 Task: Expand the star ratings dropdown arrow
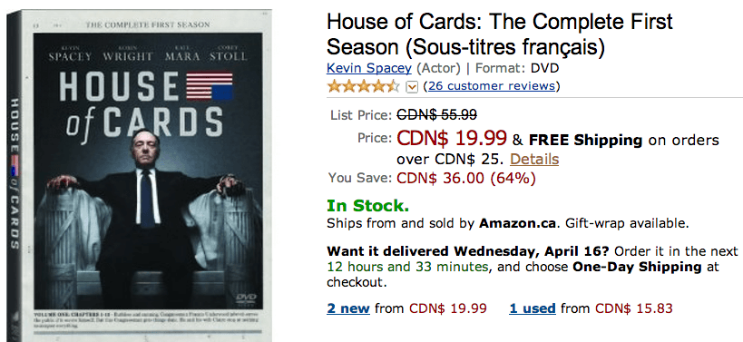[412, 87]
